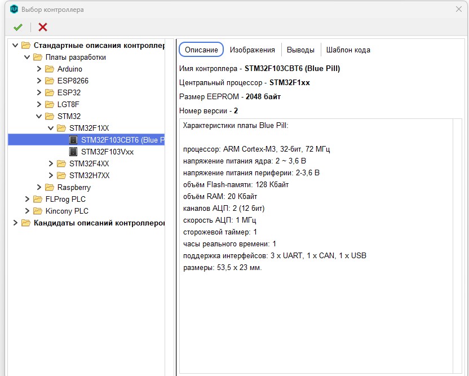Click the STM32F4XX folder icon
The height and width of the screenshot is (376, 469).
tap(61, 163)
